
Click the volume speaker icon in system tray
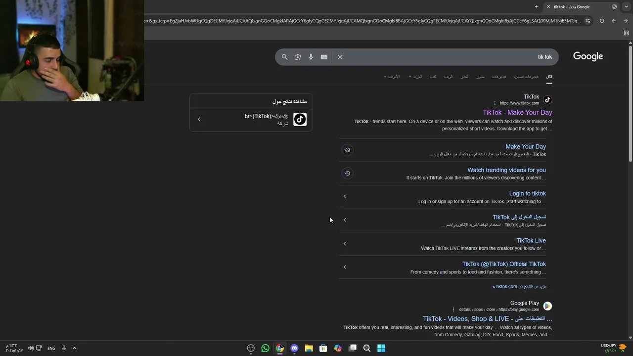tap(31, 348)
